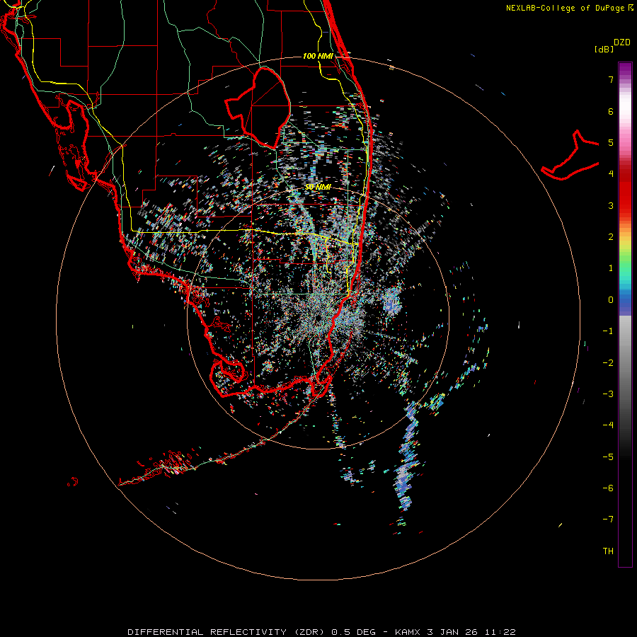The width and height of the screenshot is (637, 637).
Task: Click the -7 dB label on color scale
Action: coord(608,520)
